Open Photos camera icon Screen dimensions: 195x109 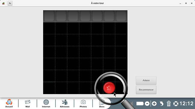(83, 103)
